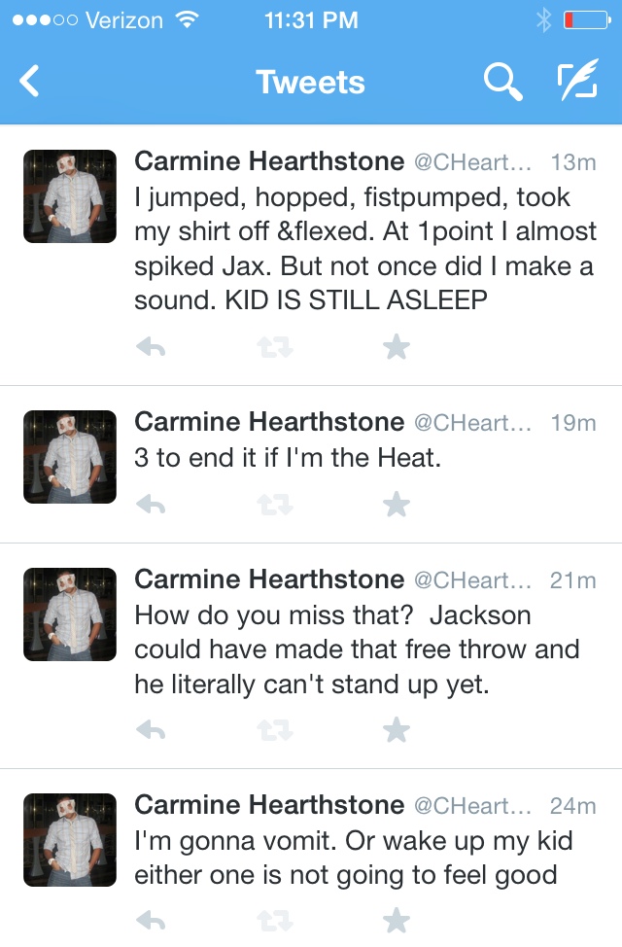
Task: Open search with magnifier icon
Action: tap(502, 83)
